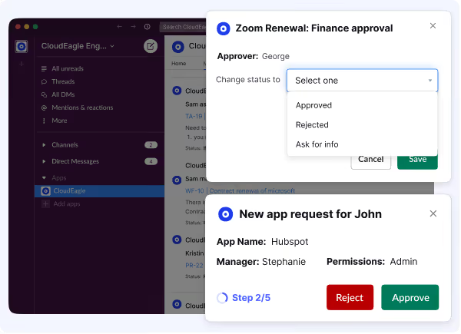Viewport: 461px width, 334px height.
Task: Click the Approver name George
Action: click(x=276, y=56)
